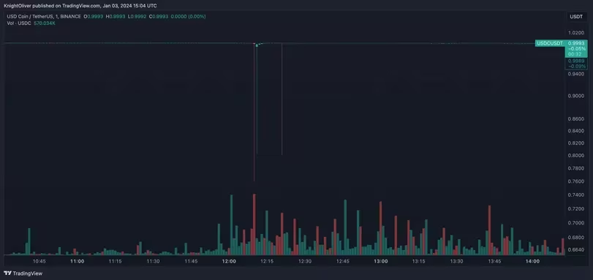Click the 0.7200 price axis label
The width and height of the screenshot is (593, 280).
click(576, 209)
